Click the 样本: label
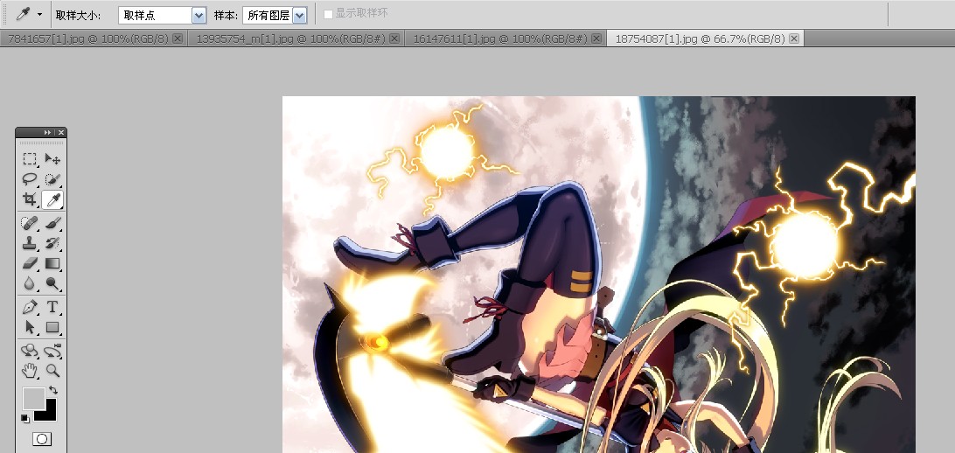This screenshot has width=955, height=453. (226, 16)
